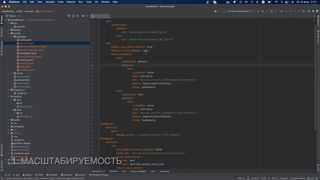Expand the routes folder
Screen dimensions: 320x180
point(11,73)
